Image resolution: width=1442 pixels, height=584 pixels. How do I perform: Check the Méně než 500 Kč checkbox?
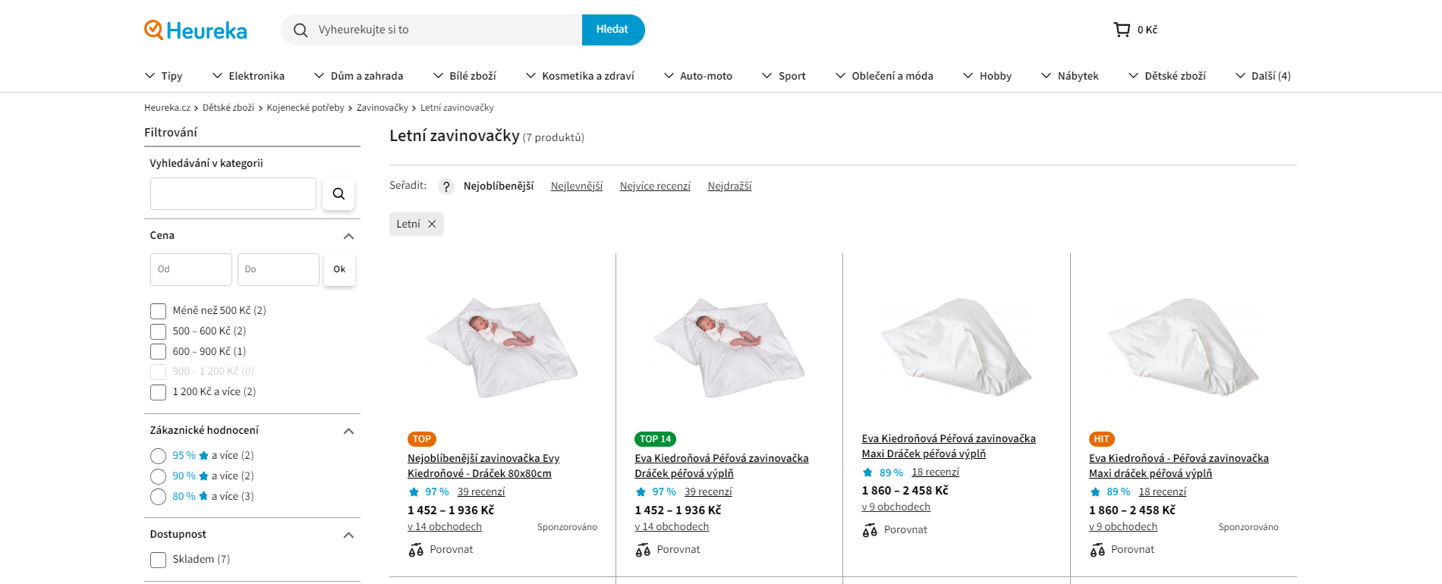pyautogui.click(x=158, y=311)
